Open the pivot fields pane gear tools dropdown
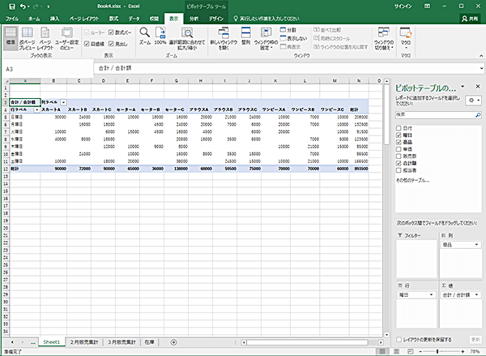486x356 pixels. tap(474, 101)
